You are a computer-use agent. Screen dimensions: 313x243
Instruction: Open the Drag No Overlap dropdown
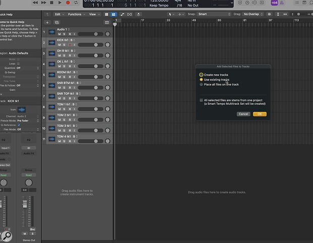tap(253, 14)
